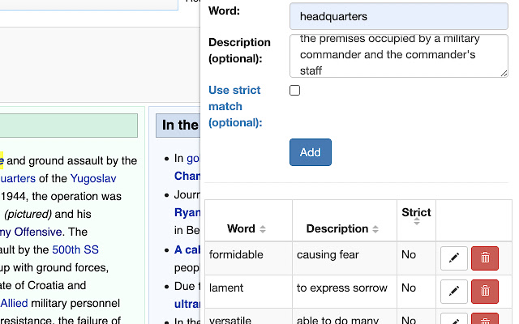Open the bold 'Ryan' link
This screenshot has width=519, height=324.
click(187, 212)
